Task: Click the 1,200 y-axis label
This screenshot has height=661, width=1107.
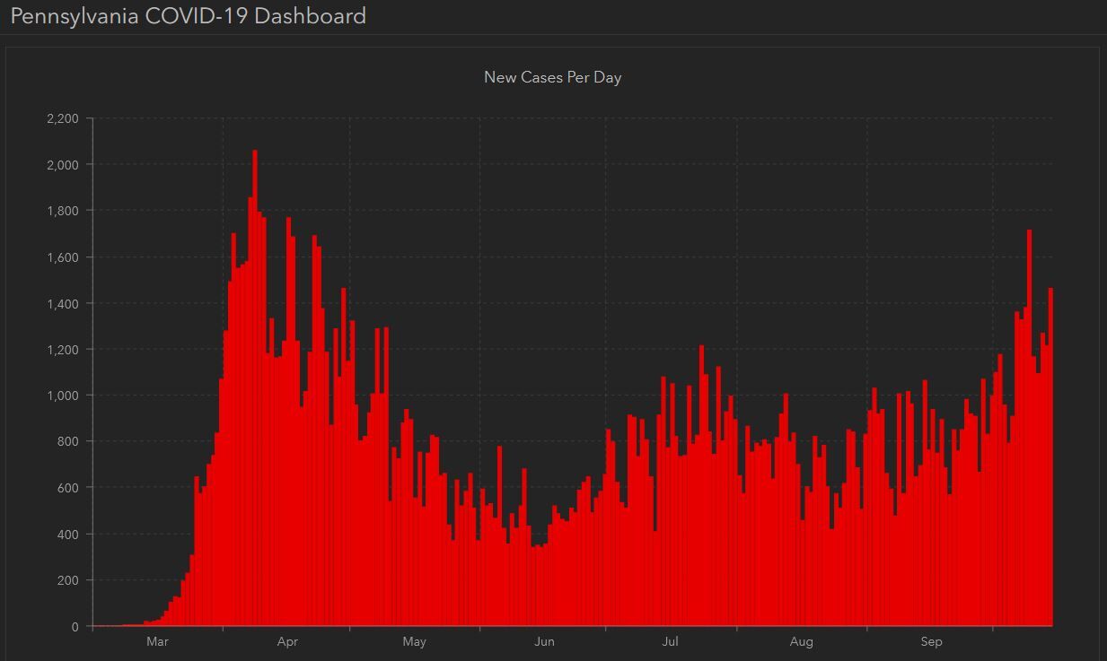Action: pos(63,350)
